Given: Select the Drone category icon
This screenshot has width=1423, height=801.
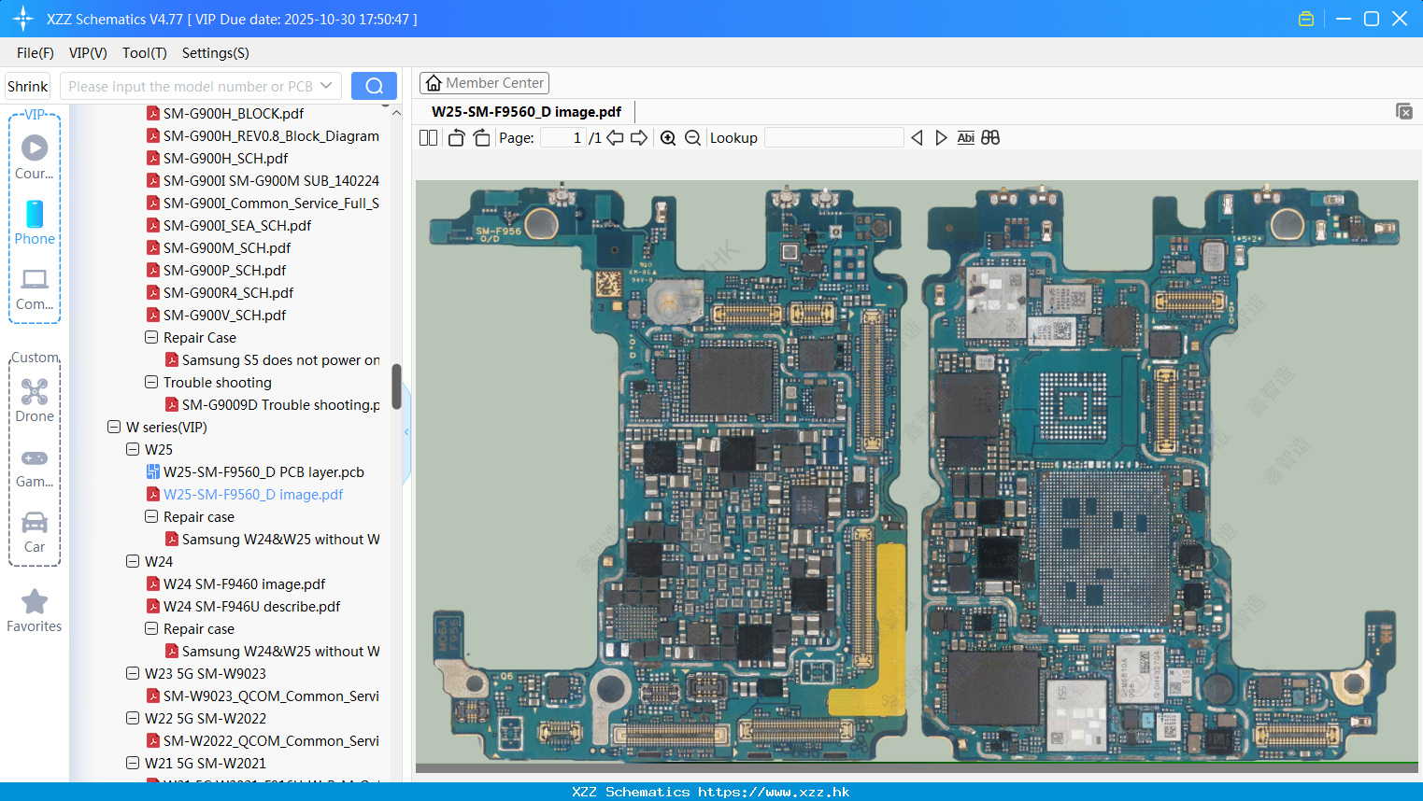Looking at the screenshot, I should 35,400.
